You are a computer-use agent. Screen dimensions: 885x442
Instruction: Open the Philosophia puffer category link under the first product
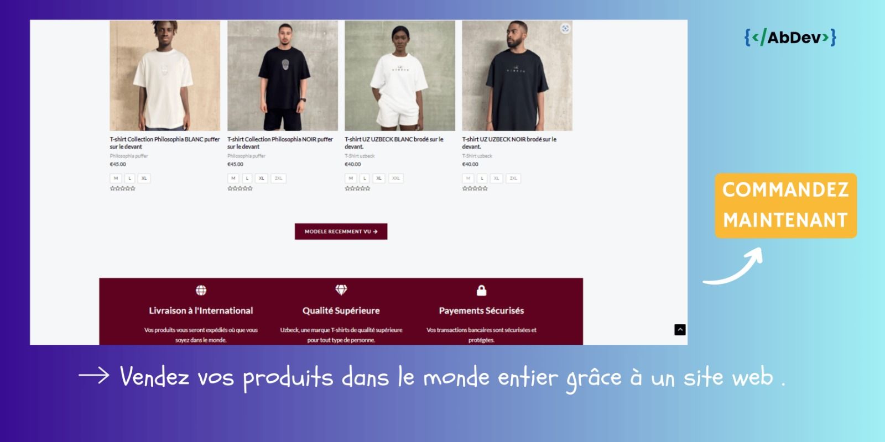tap(129, 156)
